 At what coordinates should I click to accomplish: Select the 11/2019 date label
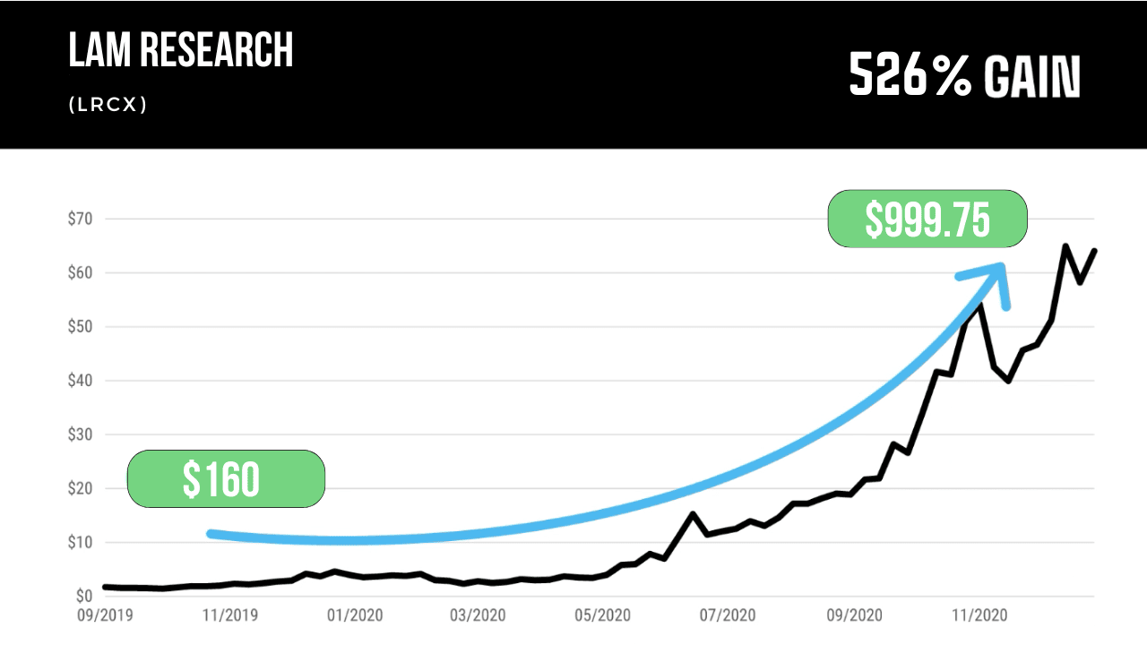point(228,615)
